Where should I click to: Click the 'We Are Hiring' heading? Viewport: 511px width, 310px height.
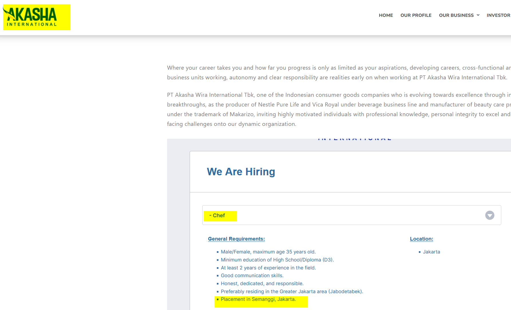click(x=241, y=172)
